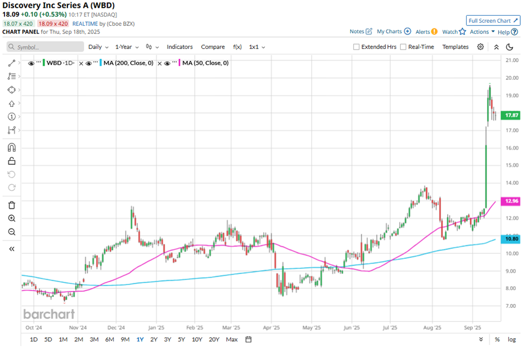
Task: Open chart settings gear
Action: 480,47
